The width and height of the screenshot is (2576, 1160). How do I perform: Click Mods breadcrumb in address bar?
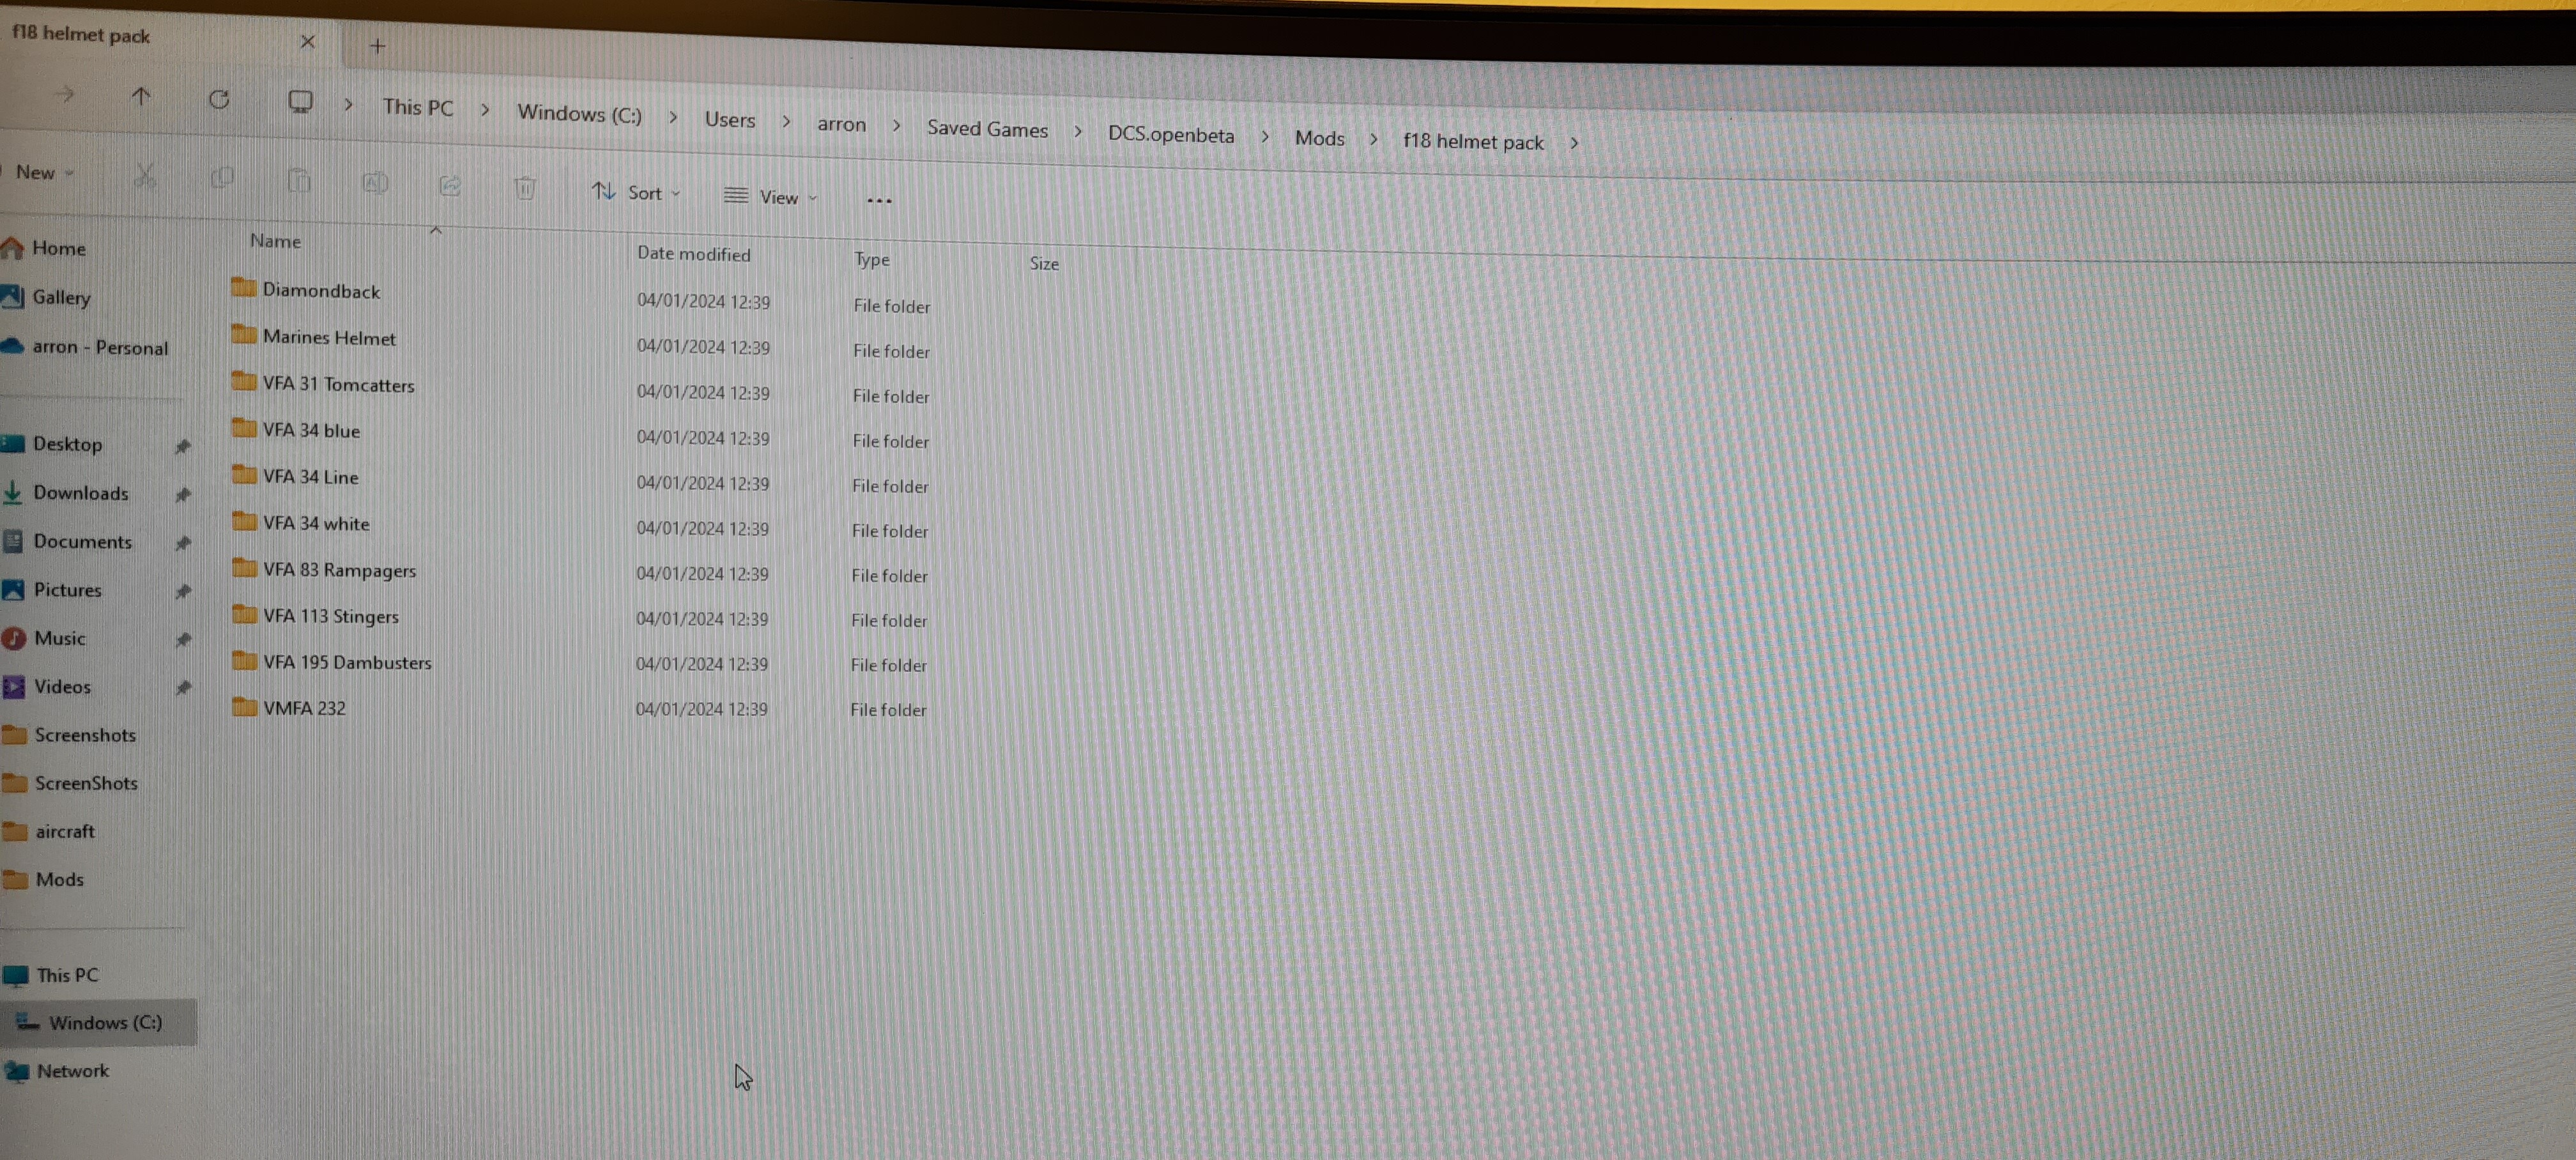point(1319,139)
